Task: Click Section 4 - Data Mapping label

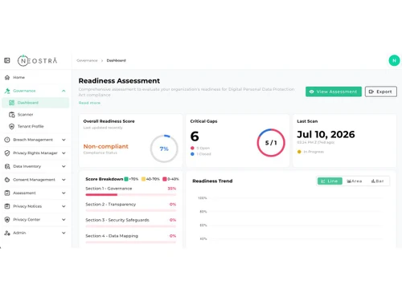Action: click(x=112, y=236)
